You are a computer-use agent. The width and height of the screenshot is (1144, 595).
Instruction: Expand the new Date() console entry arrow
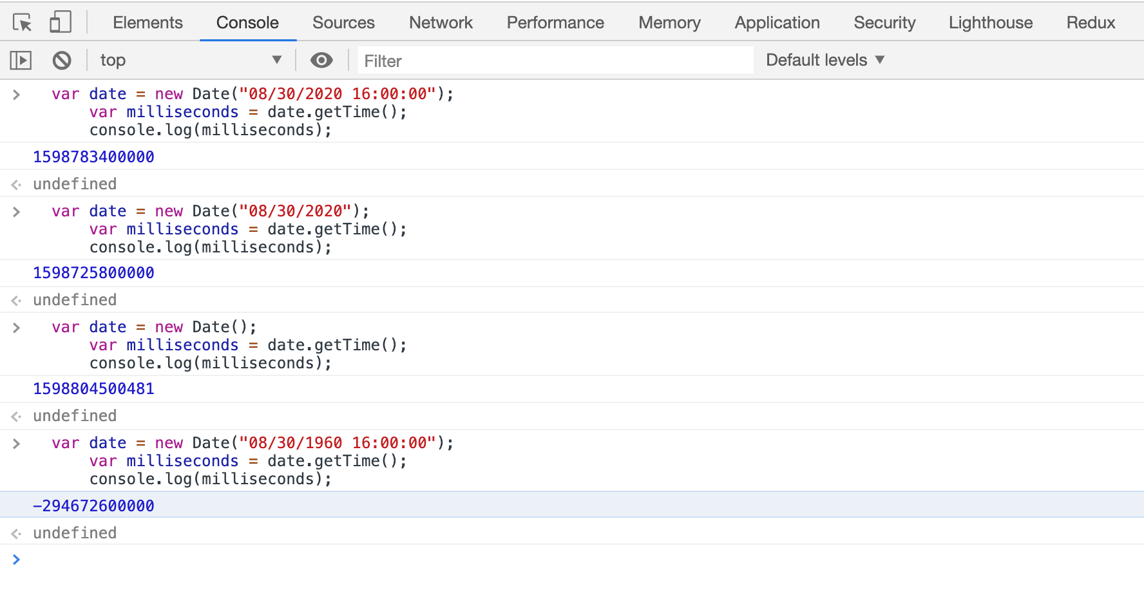coord(15,326)
